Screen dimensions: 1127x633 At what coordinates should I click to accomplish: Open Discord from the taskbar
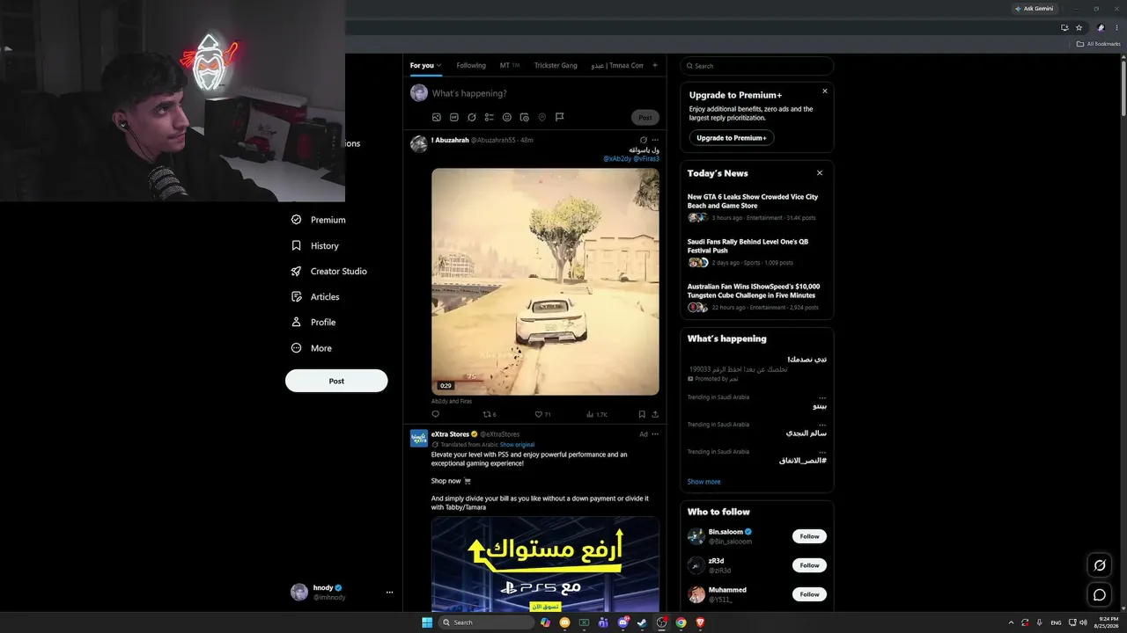click(x=622, y=622)
